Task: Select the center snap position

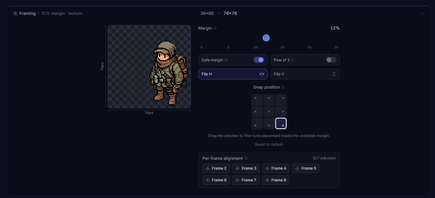Action: click(269, 112)
